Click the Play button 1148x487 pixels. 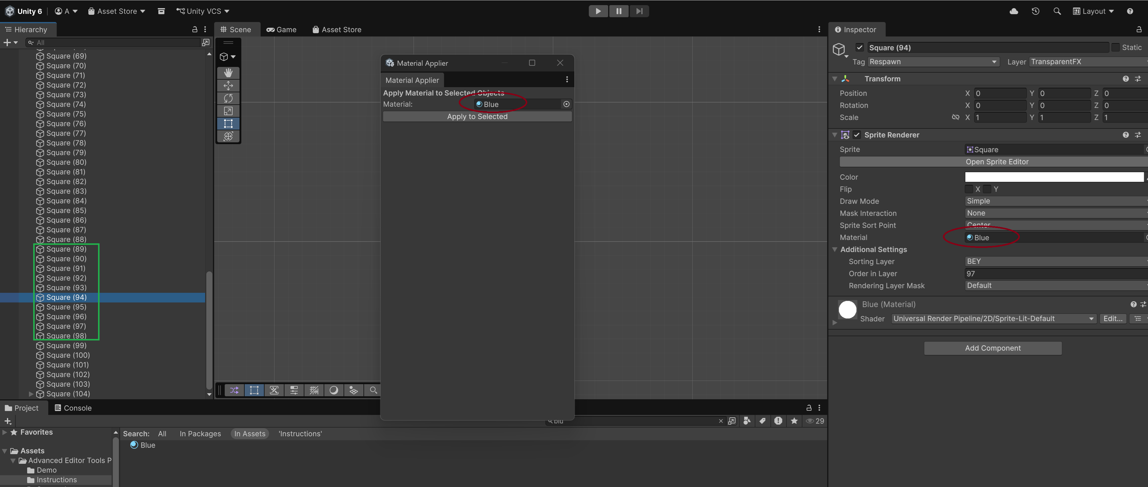598,11
